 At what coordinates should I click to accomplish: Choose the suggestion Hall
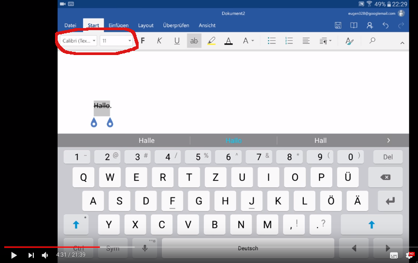pyautogui.click(x=320, y=140)
